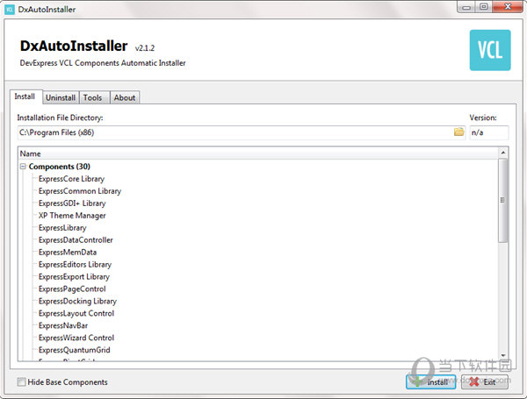527x399 pixels.
Task: Select ExpressDocking Library row
Action: (x=77, y=301)
